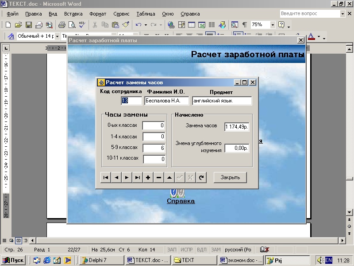Click the Предмет field английский язык
The width and height of the screenshot is (354, 266).
click(222, 101)
